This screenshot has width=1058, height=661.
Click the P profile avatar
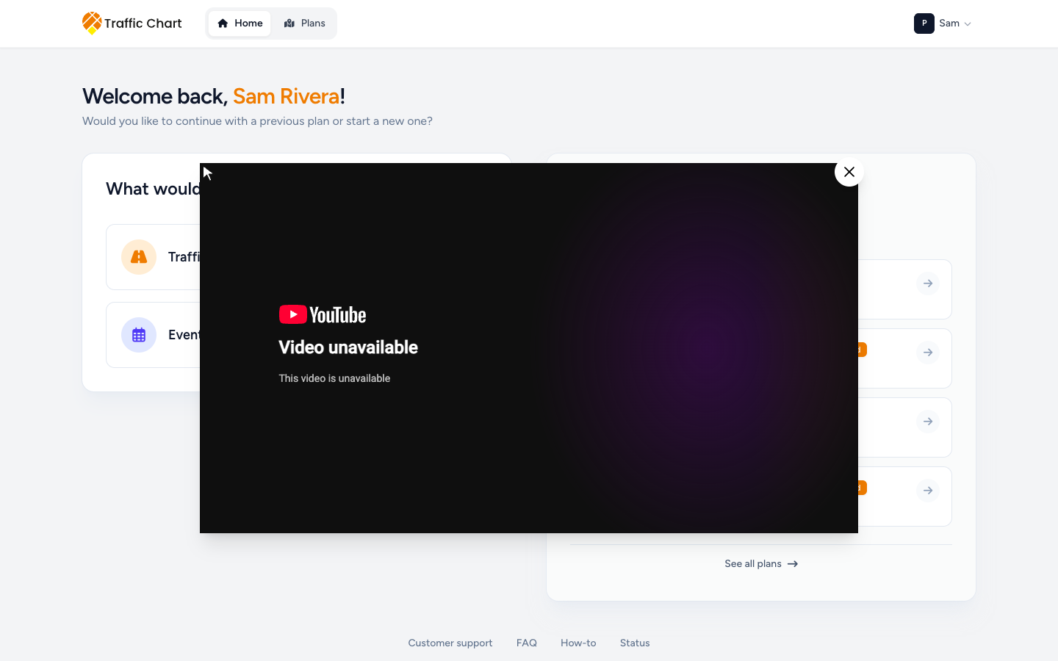924,24
